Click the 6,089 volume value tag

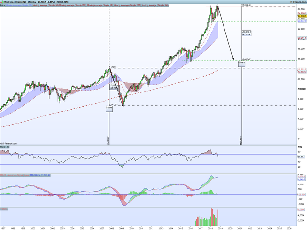tap(301, 210)
